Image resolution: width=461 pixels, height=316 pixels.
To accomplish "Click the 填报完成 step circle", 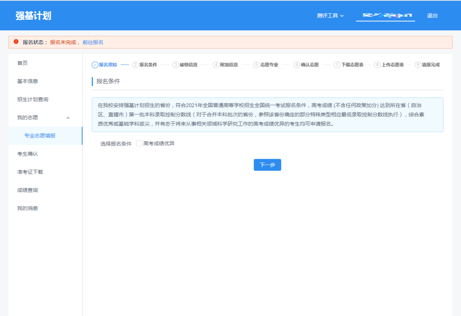I will [418, 65].
